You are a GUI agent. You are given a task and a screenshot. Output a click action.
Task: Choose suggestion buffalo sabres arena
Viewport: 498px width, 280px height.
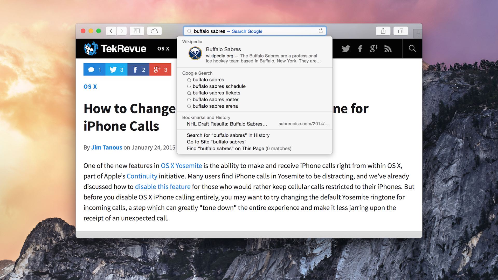click(254, 106)
